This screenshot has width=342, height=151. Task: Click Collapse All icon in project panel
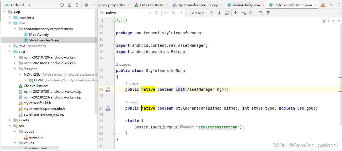77,5
